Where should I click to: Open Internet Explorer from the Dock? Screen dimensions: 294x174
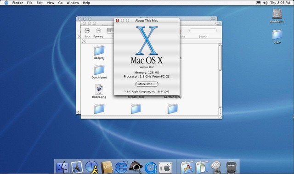point(121,167)
